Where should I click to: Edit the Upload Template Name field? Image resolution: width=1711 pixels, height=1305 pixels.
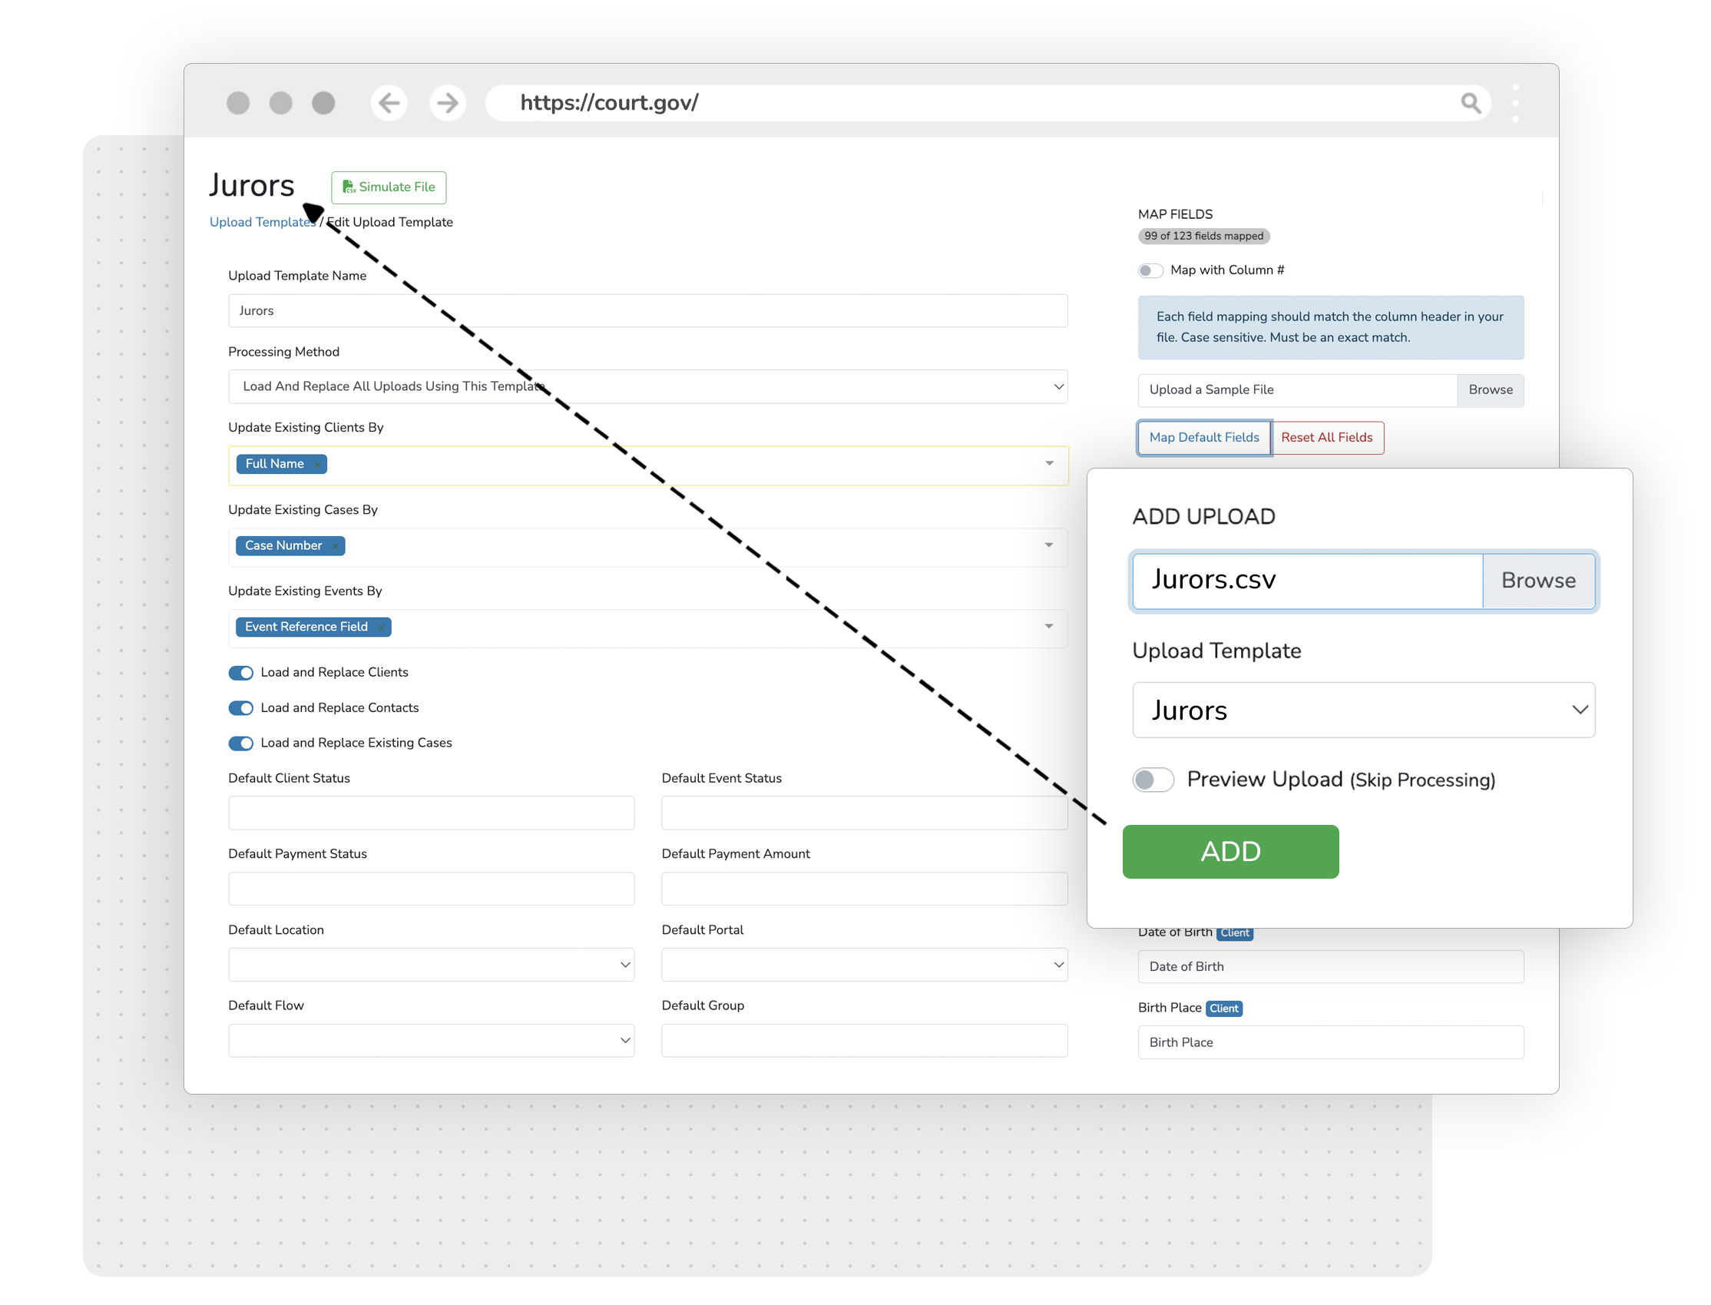click(x=647, y=311)
